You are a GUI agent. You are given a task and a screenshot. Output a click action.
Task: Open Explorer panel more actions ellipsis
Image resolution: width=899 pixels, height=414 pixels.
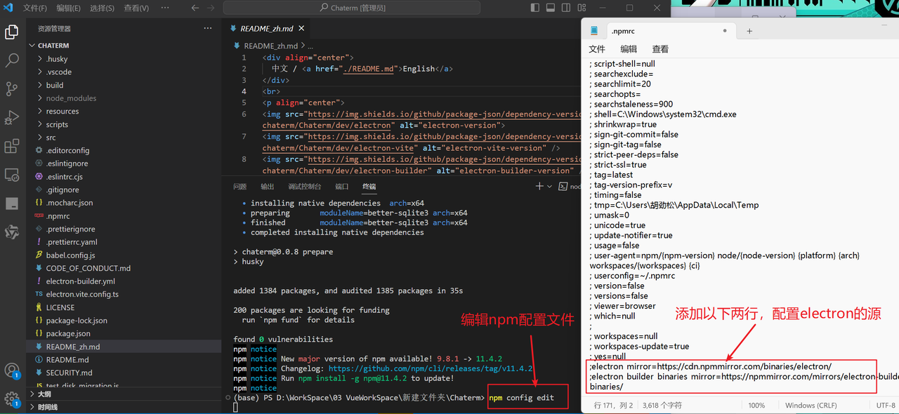point(207,28)
